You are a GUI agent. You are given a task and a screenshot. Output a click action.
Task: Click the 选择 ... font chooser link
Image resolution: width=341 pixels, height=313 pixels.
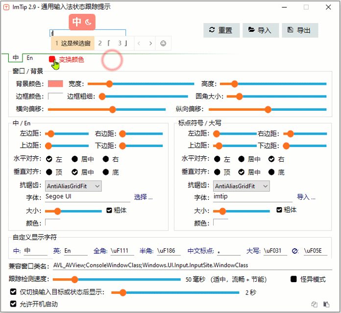(144, 197)
